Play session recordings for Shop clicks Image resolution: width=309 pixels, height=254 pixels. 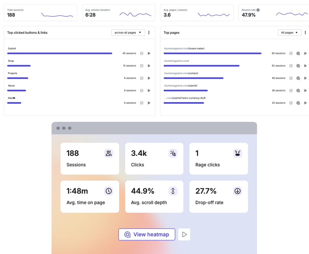(149, 66)
